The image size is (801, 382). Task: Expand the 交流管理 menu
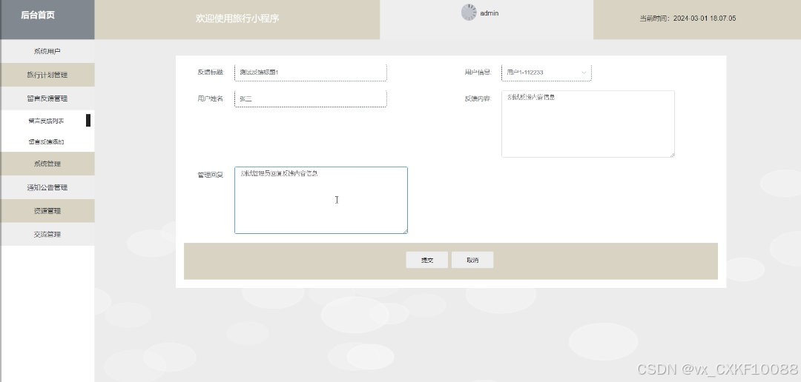[x=47, y=234]
